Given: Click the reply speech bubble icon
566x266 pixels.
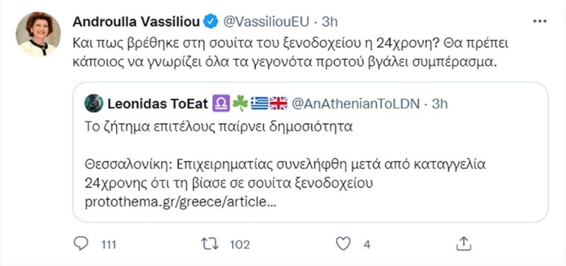Looking at the screenshot, I should [x=81, y=243].
